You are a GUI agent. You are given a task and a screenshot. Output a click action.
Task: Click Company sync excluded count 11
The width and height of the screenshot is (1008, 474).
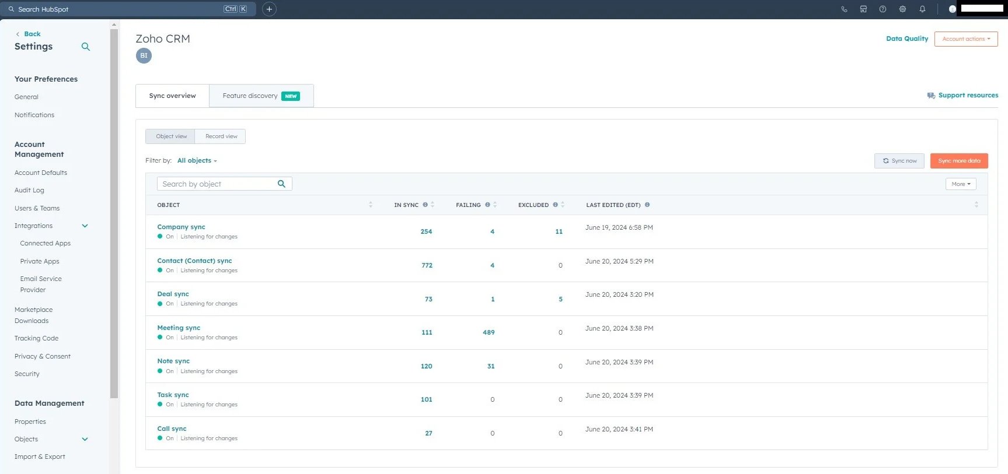point(559,232)
